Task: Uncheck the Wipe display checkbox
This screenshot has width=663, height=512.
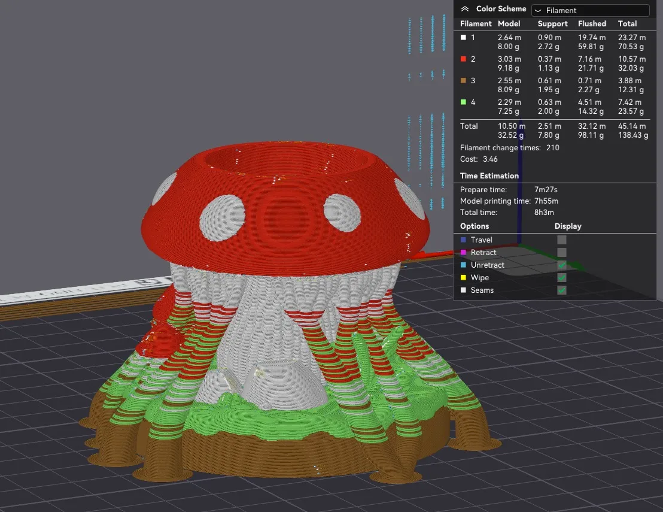Action: click(561, 277)
